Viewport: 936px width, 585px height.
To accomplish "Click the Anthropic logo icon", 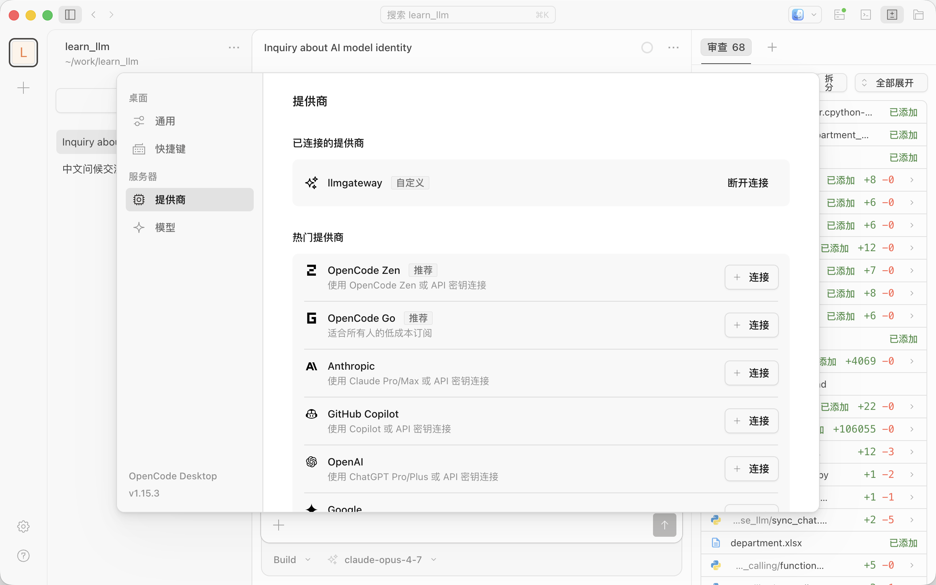I will 312,366.
